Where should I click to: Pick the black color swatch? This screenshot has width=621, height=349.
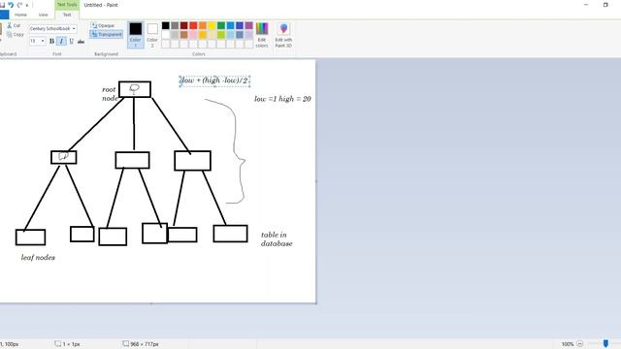click(166, 26)
